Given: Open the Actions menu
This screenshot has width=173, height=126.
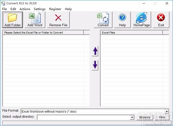Looking at the screenshot, I should [25, 9].
